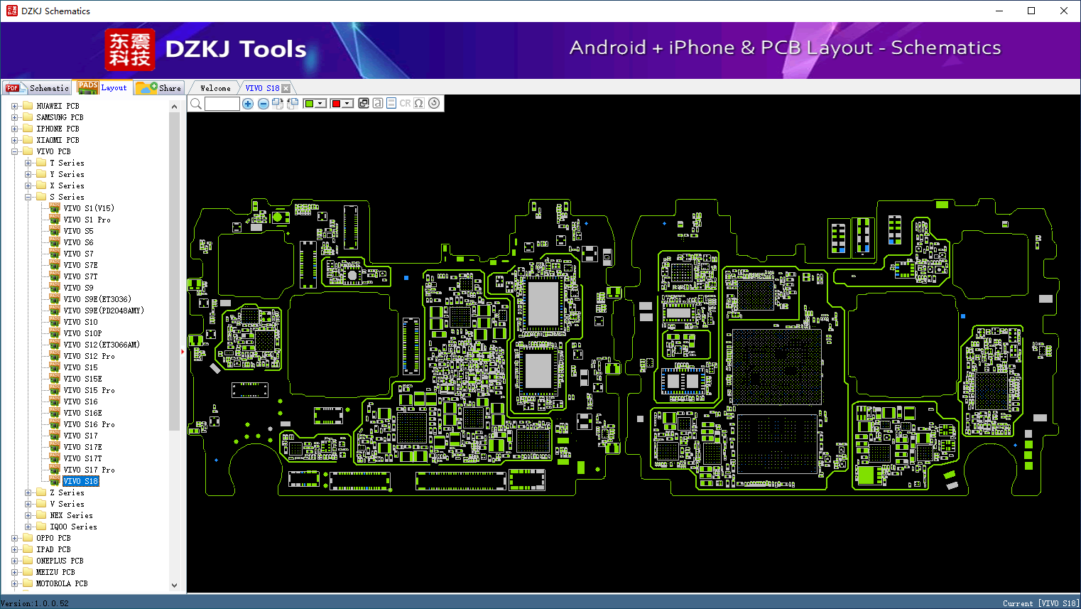Image resolution: width=1081 pixels, height=609 pixels.
Task: Collapse the S Series folder
Action: pyautogui.click(x=28, y=197)
